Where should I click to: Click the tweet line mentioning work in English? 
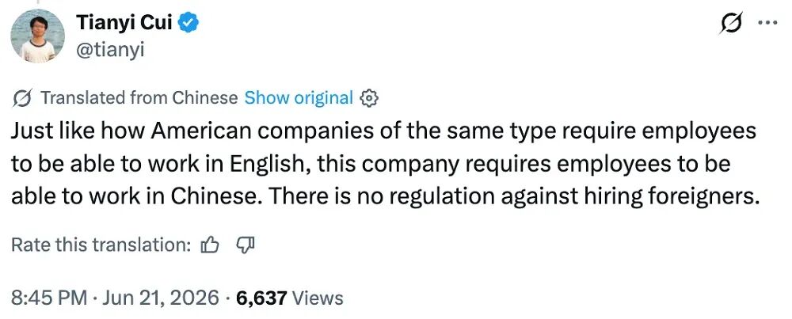[370, 165]
